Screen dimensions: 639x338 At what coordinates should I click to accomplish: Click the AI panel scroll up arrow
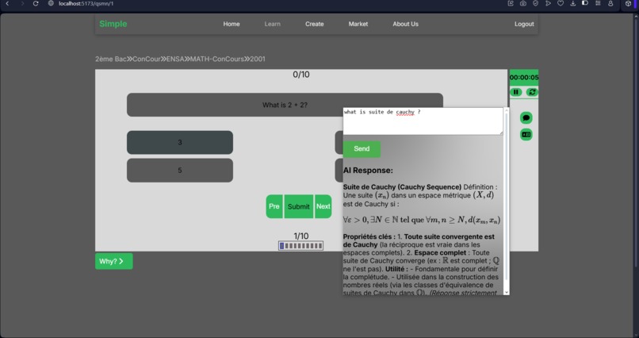[507, 110]
